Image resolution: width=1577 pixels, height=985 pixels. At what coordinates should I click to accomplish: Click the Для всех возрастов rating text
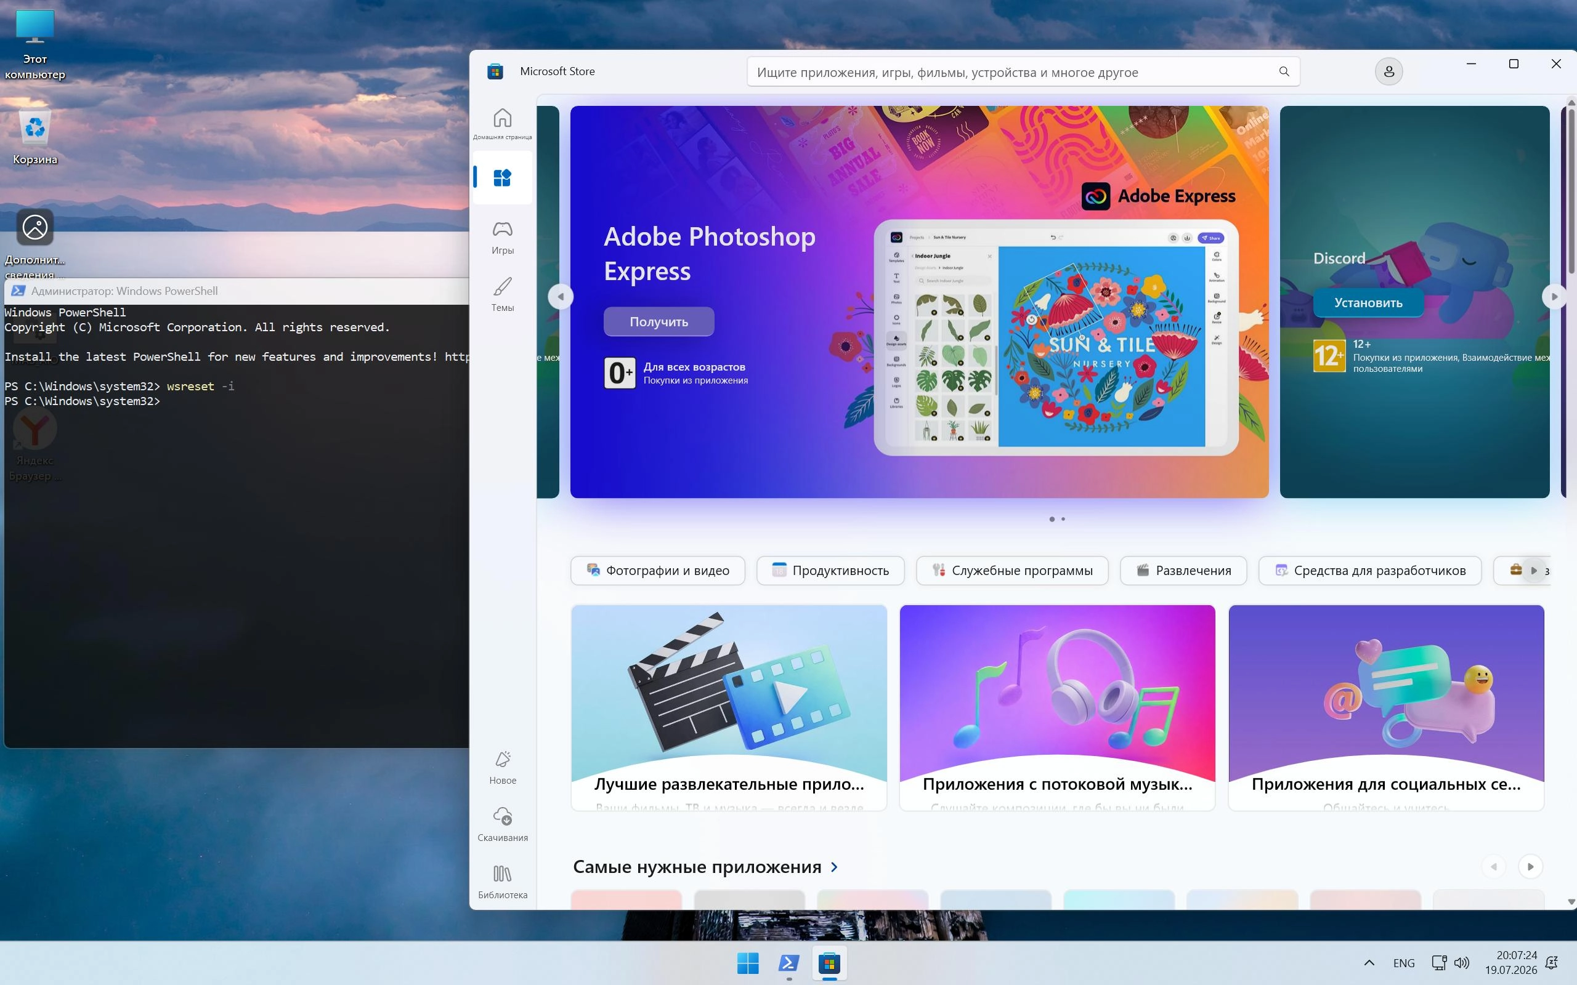click(695, 367)
